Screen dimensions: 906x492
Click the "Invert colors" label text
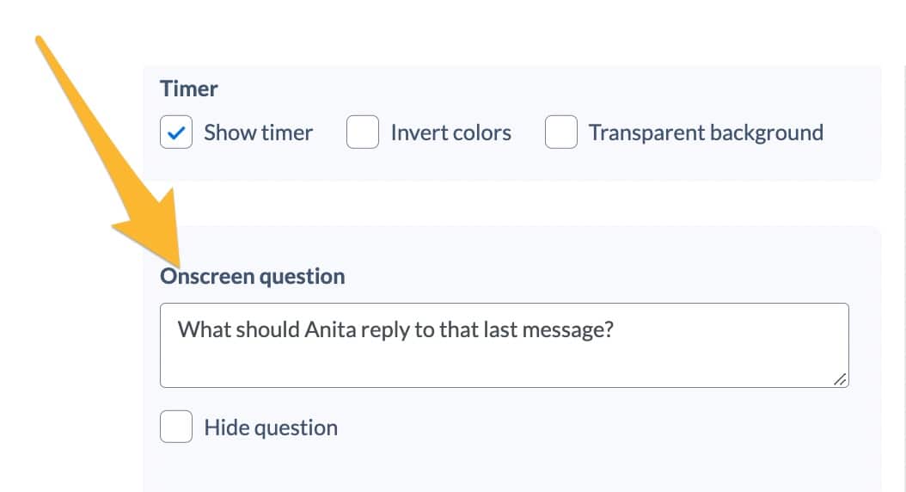[450, 133]
